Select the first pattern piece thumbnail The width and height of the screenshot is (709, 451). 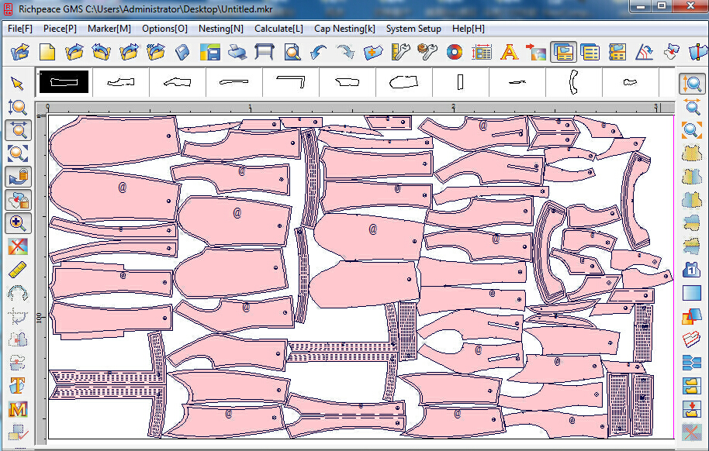pyautogui.click(x=63, y=81)
